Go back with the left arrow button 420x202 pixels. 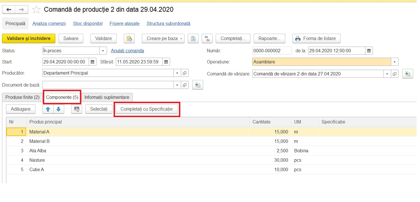[x=9, y=10]
